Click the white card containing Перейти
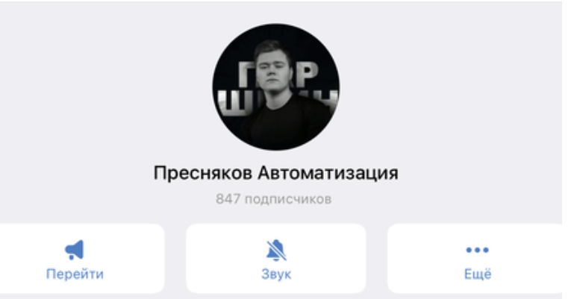The image size is (568, 299). 80,259
